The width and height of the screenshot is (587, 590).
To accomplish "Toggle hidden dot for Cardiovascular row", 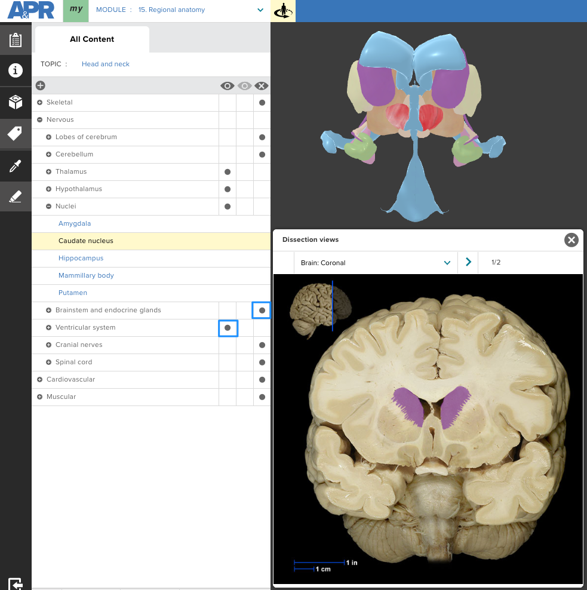I will click(262, 380).
